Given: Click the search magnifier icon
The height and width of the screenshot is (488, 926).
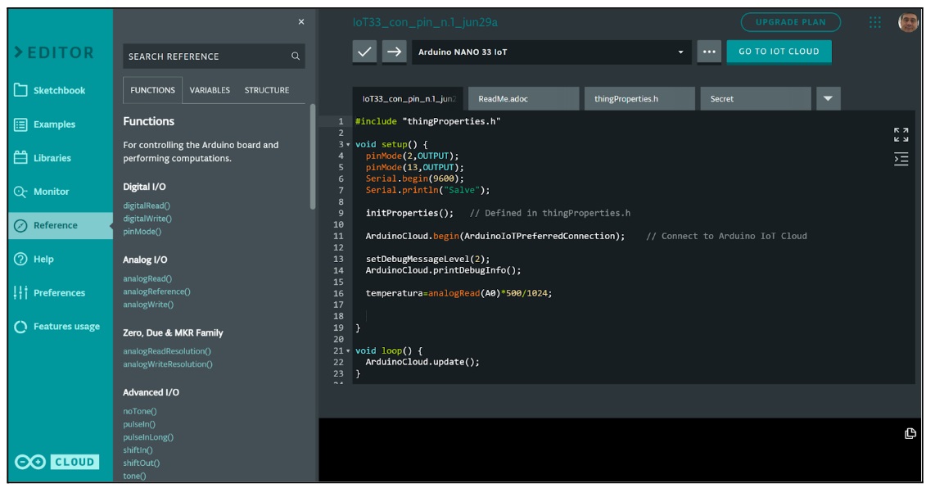Looking at the screenshot, I should point(296,56).
